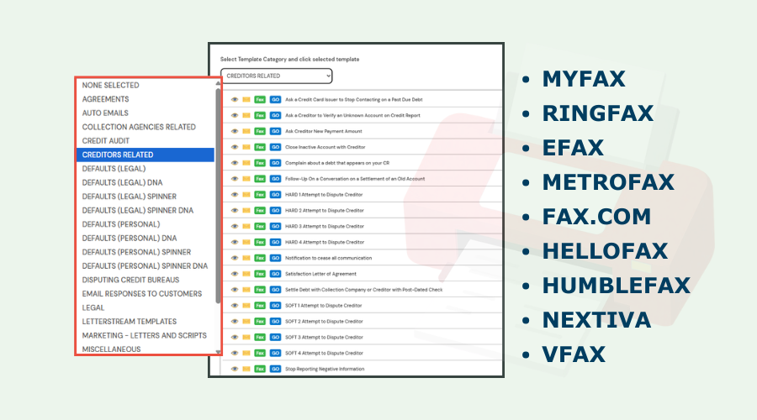Click GO on Ask a Creditor to Verify row
This screenshot has height=420, width=757.
pos(275,116)
